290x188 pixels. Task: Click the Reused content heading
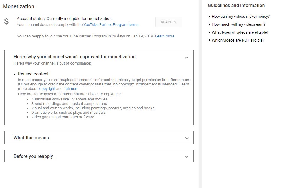click(33, 74)
